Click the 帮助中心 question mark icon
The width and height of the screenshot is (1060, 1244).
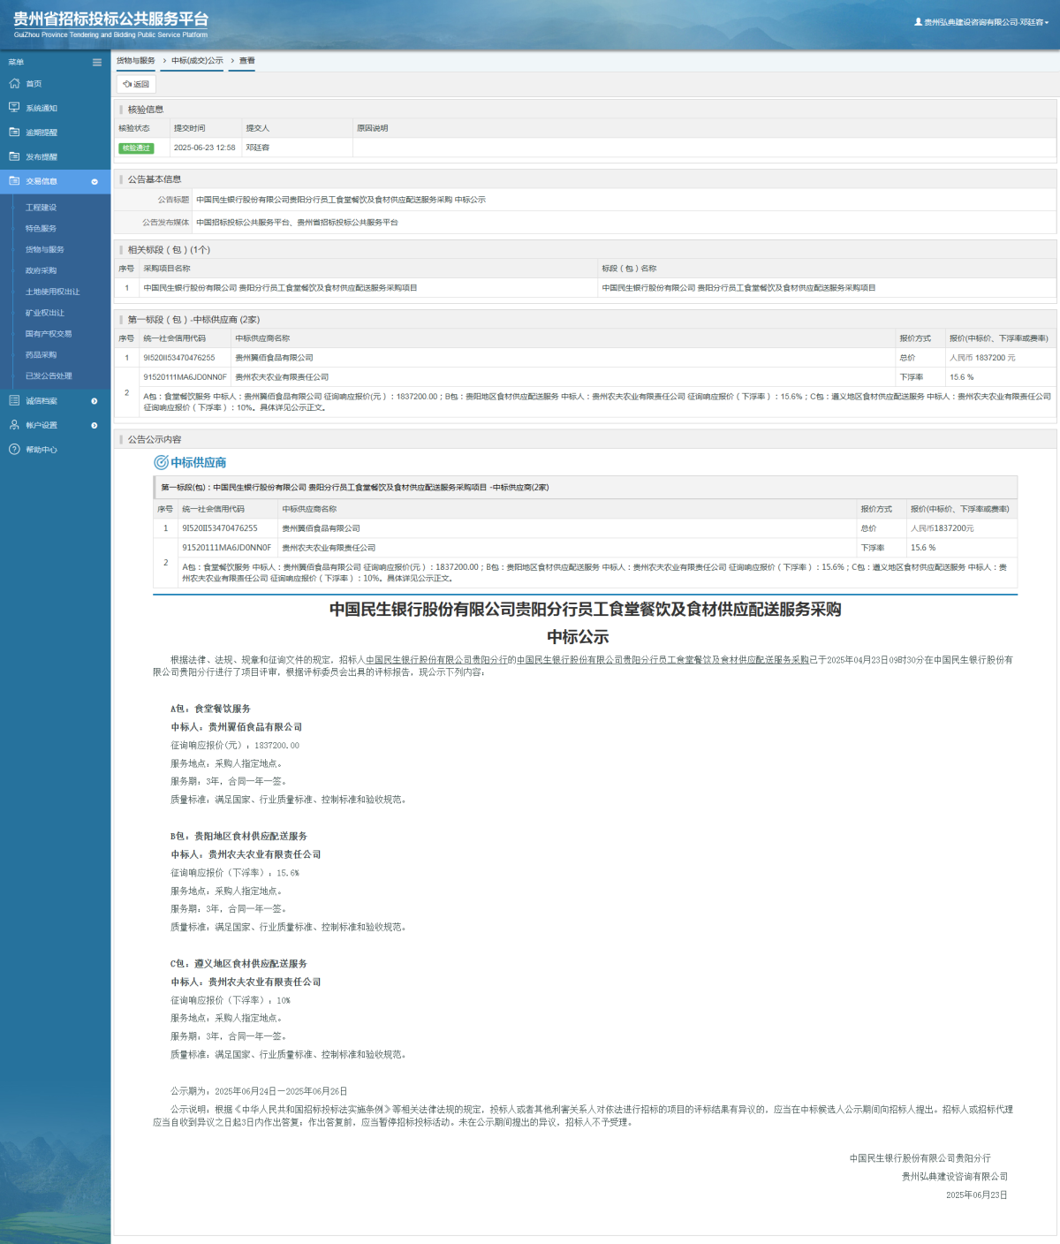14,450
